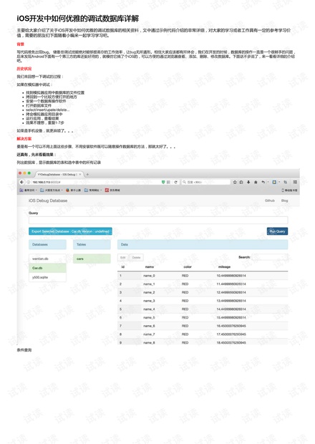This screenshot has height=444, width=315.
Task: Click mileage value 14.449999809265114
Action: tap(231, 309)
